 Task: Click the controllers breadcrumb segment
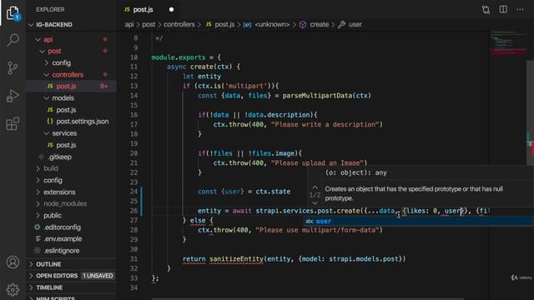point(179,24)
